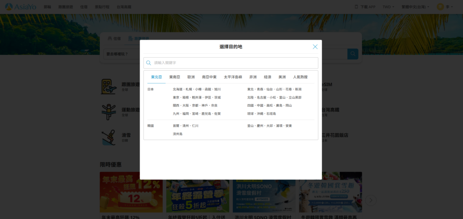Pick 石垣島 from the 琉球 row
The height and width of the screenshot is (219, 463).
pos(271,114)
